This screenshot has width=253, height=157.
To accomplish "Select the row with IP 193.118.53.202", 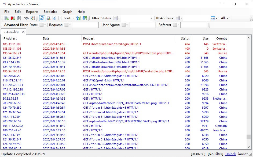I will click(115, 126).
